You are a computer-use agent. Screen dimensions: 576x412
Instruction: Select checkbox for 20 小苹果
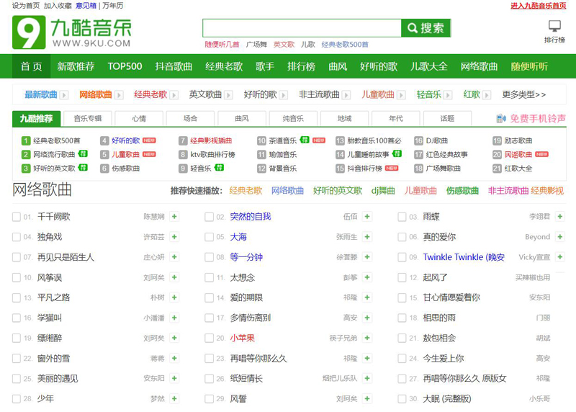(x=209, y=338)
